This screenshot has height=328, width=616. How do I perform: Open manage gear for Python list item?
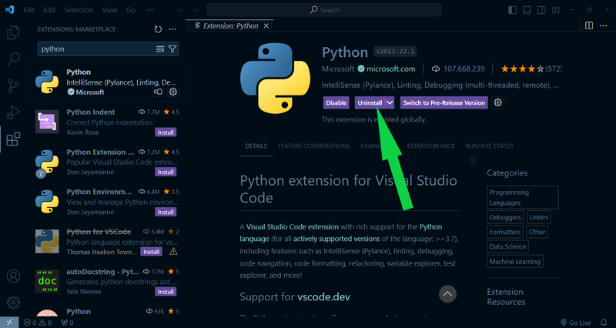coord(172,92)
